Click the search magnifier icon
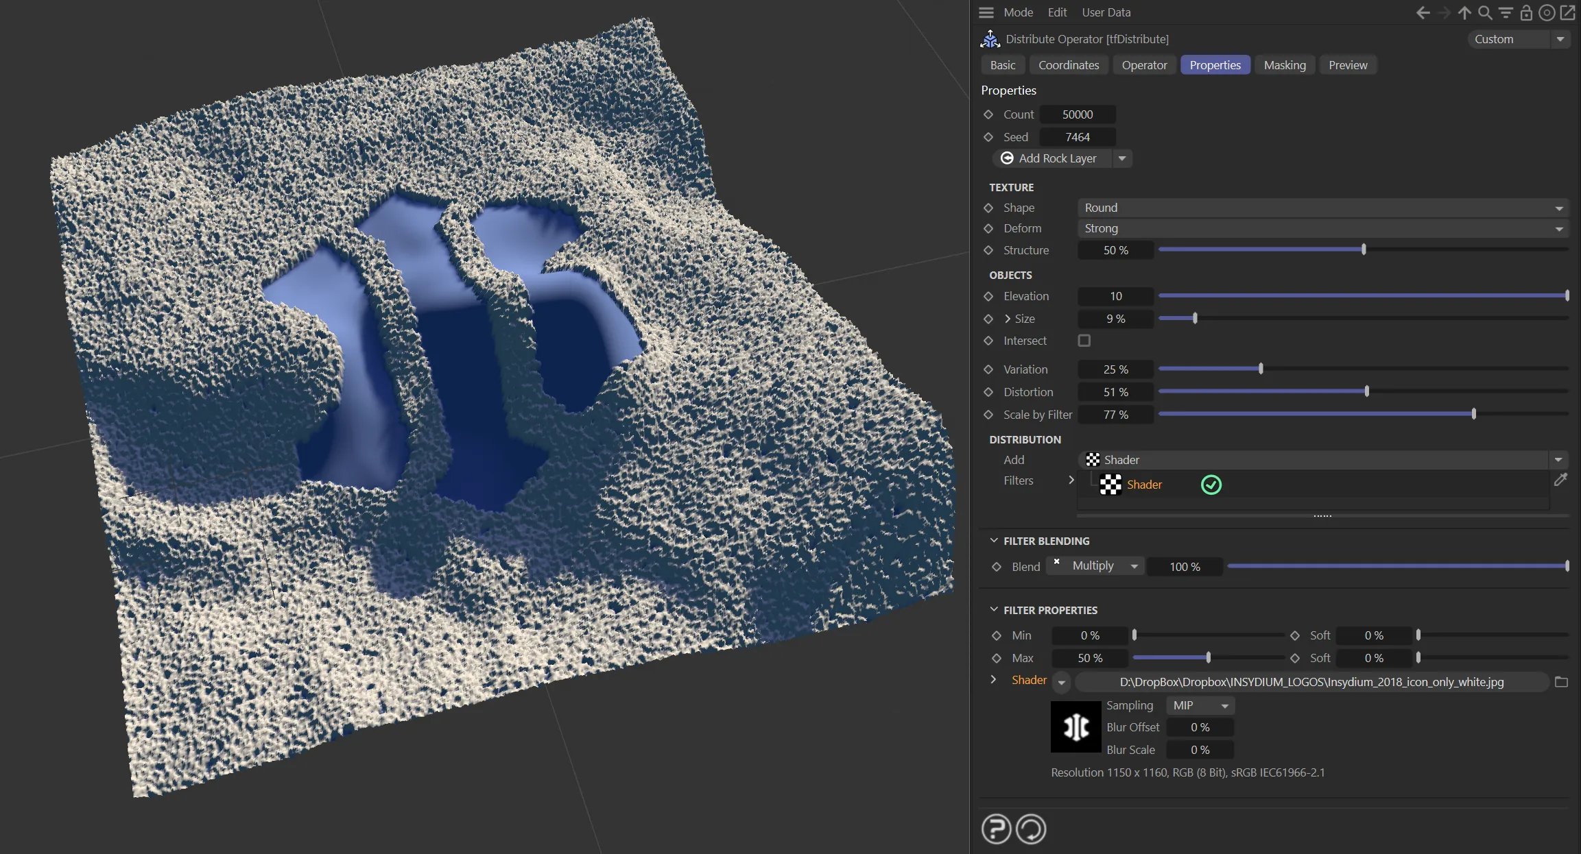 [x=1485, y=12]
